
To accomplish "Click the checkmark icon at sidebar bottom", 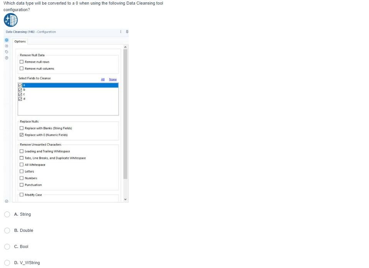I will pos(6,201).
